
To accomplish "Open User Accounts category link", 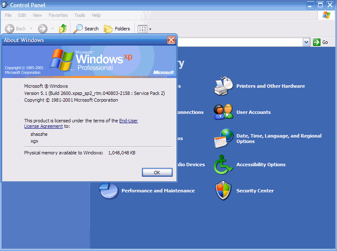I will click(253, 112).
